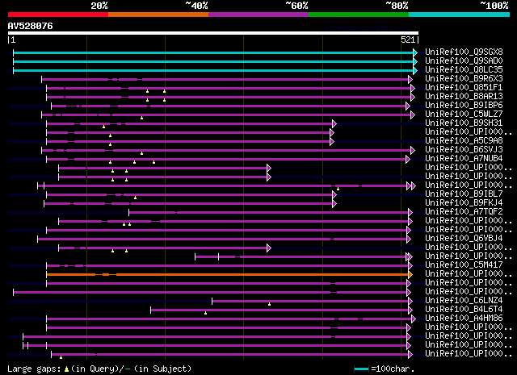Open the UniRef100_B9R6X3 hit label
The height and width of the screenshot is (375, 517).
tap(464, 79)
